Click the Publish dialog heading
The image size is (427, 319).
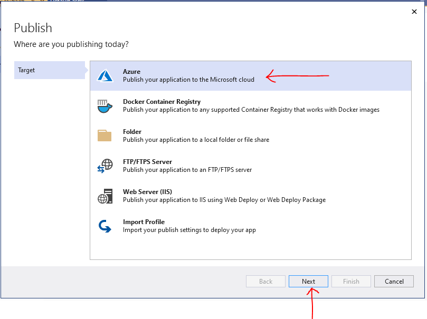coord(33,28)
